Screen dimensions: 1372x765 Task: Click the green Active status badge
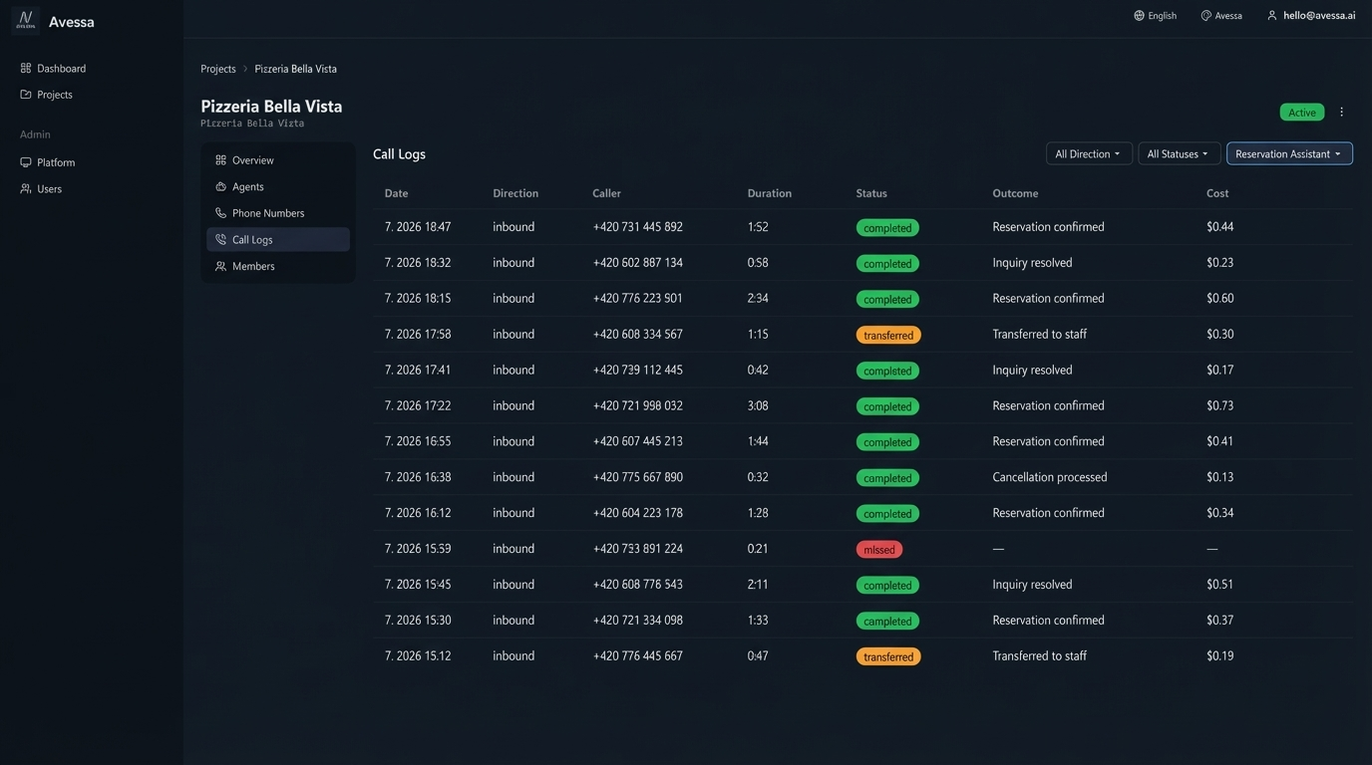pyautogui.click(x=1301, y=113)
